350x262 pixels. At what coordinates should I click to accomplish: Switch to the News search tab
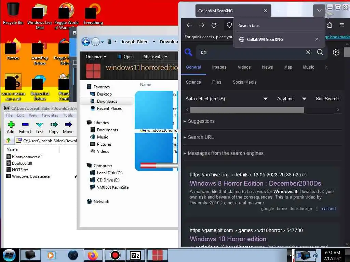coord(267,67)
